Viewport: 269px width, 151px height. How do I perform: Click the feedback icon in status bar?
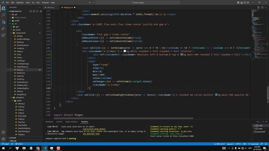click(262, 144)
